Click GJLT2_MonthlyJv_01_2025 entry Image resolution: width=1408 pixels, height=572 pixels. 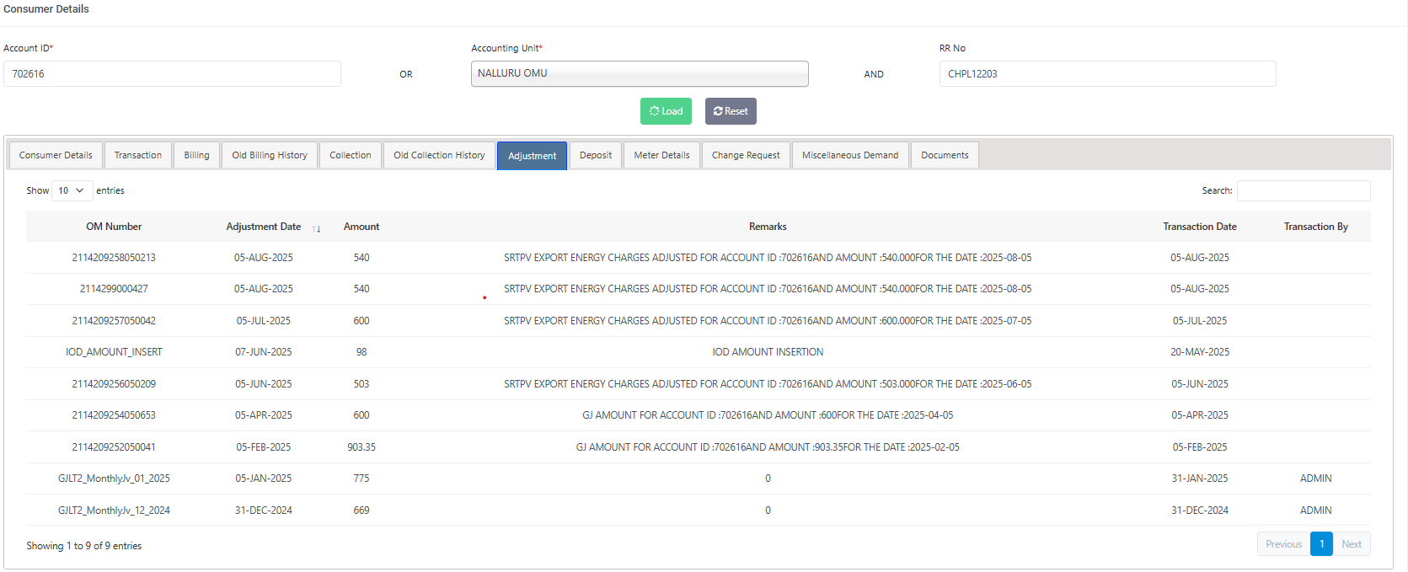tap(114, 478)
